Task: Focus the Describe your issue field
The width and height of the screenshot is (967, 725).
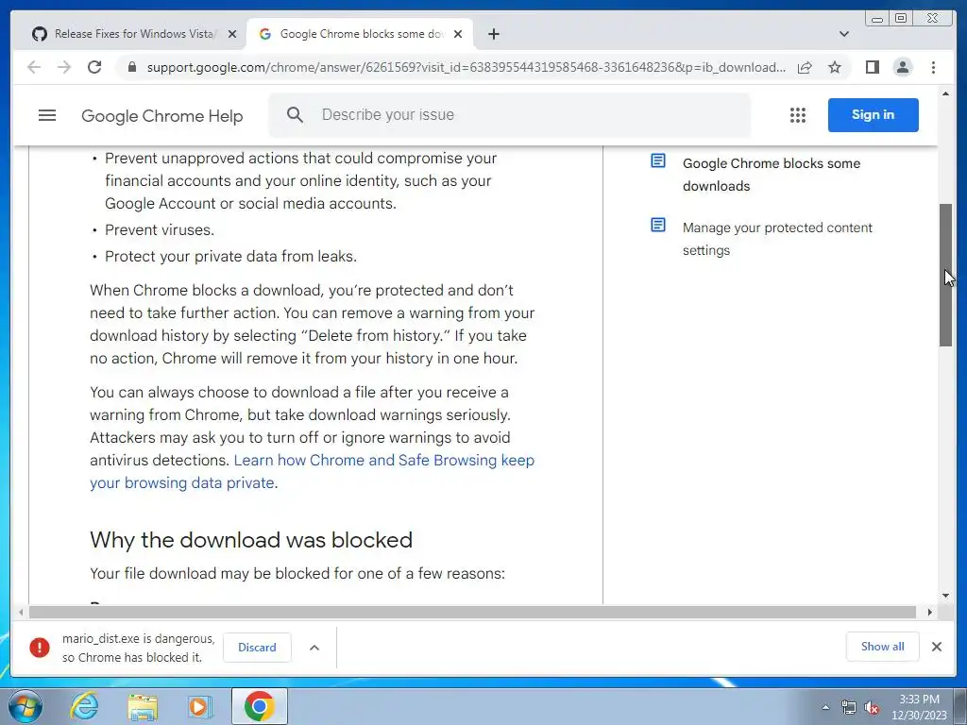Action: 509,114
